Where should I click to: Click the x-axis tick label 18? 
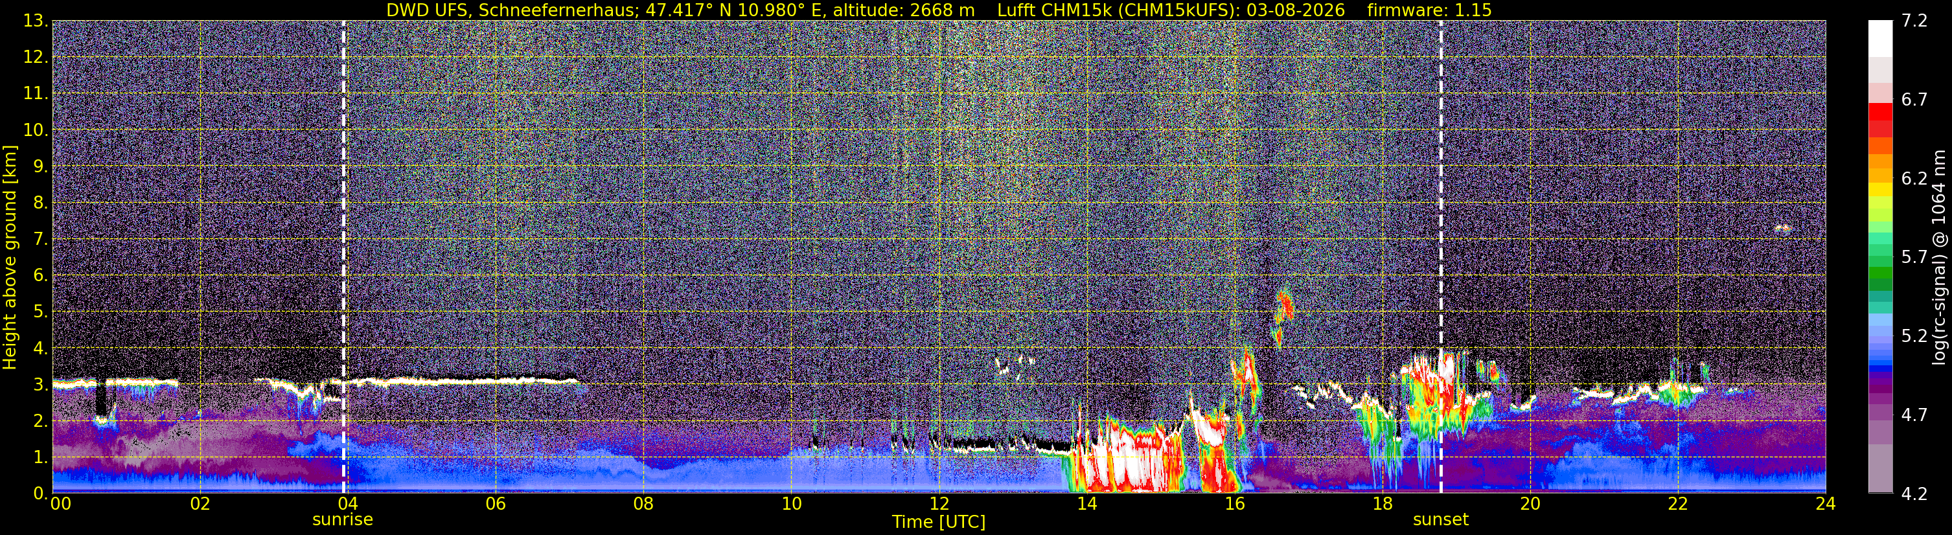click(x=1382, y=504)
